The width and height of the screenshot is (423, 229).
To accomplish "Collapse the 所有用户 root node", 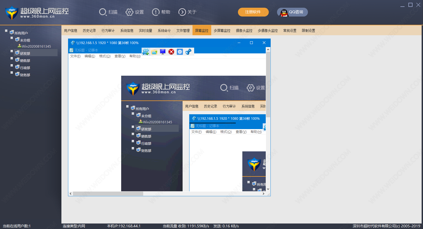I will pyautogui.click(x=6, y=31).
